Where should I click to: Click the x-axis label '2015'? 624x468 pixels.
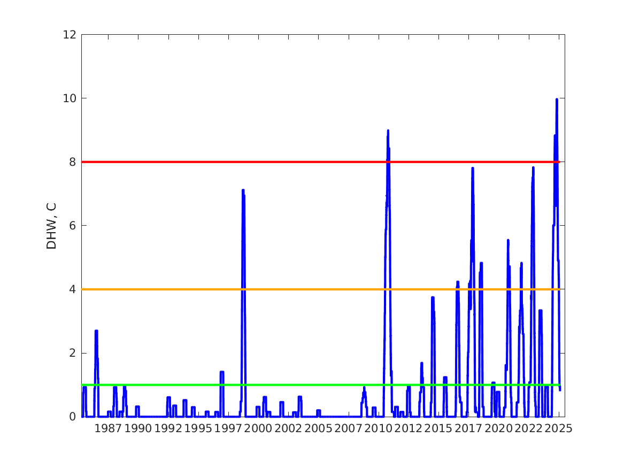438,428
